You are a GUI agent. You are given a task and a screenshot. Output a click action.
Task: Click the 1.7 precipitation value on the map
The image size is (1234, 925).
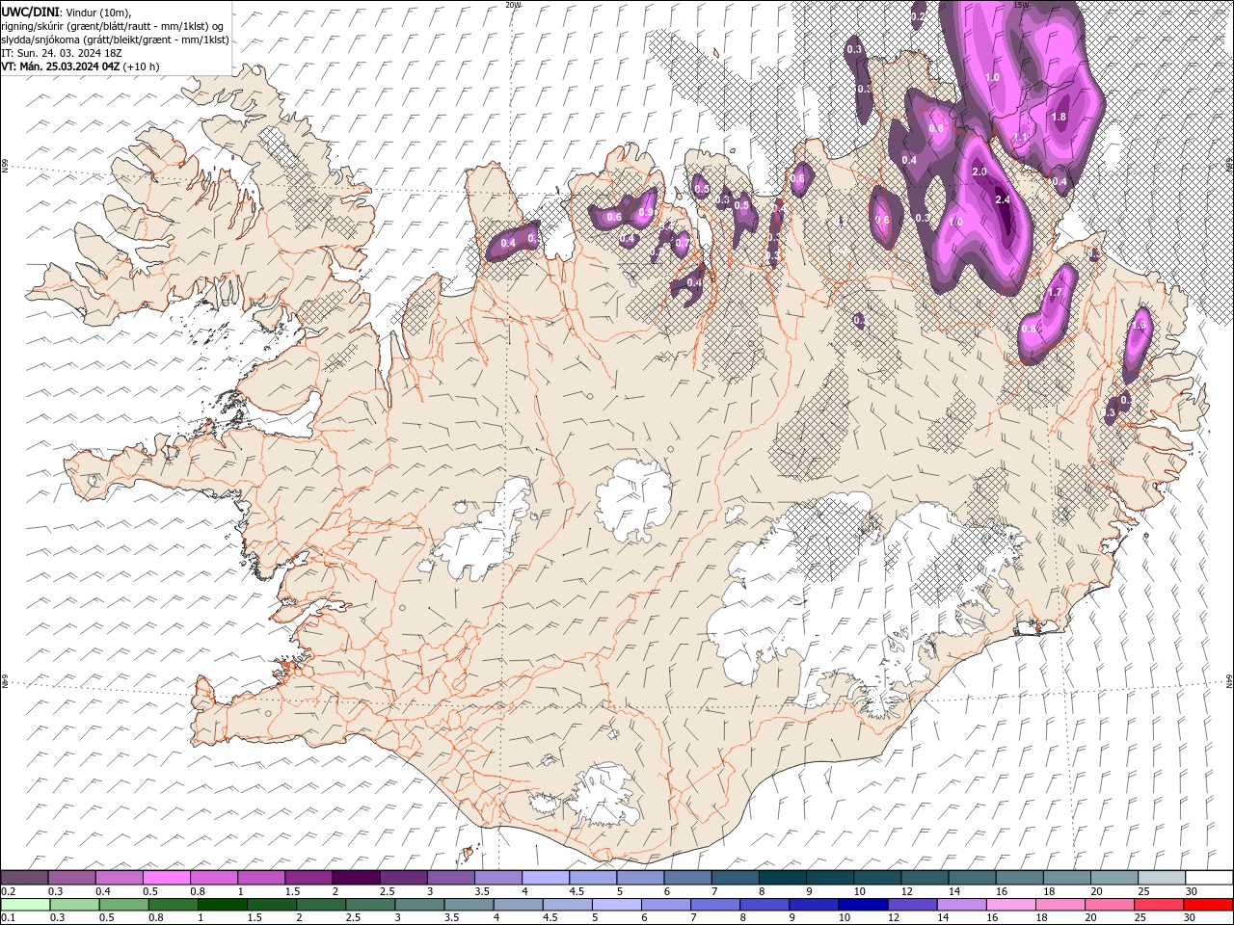[1055, 293]
